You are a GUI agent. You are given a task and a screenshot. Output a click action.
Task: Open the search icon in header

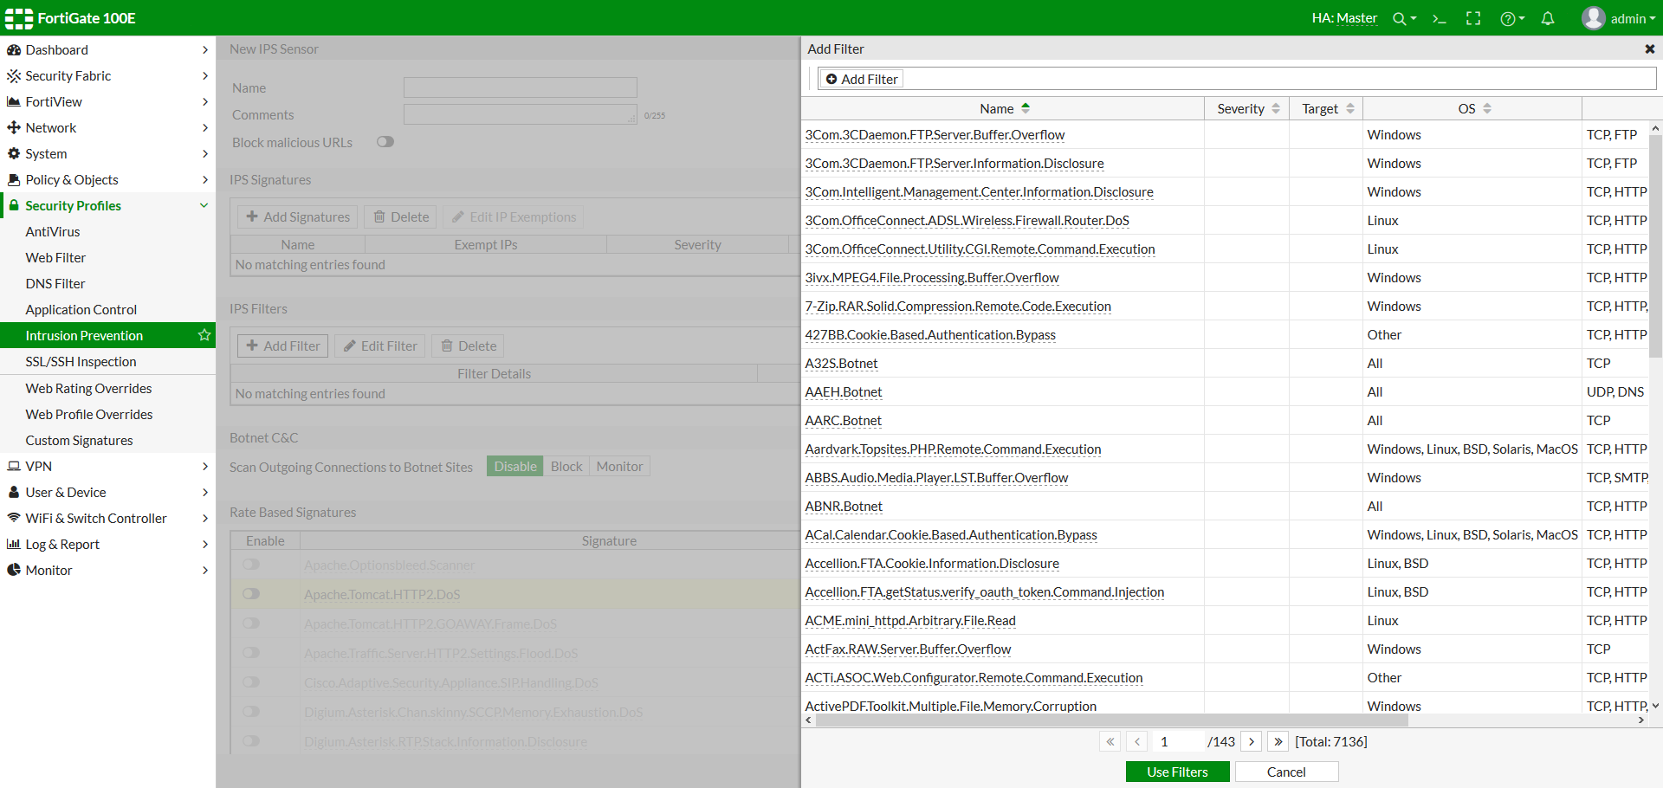tap(1404, 18)
